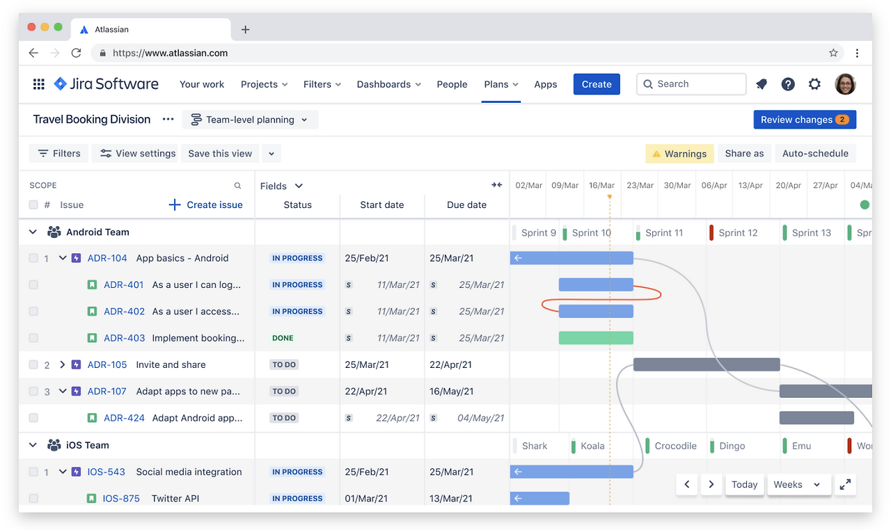The height and width of the screenshot is (530, 891).
Task: Collapse the IOS-543 epic children
Action: click(63, 472)
